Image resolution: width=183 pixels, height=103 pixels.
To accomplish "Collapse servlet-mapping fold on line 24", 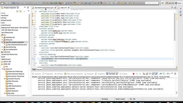I will [36, 54].
